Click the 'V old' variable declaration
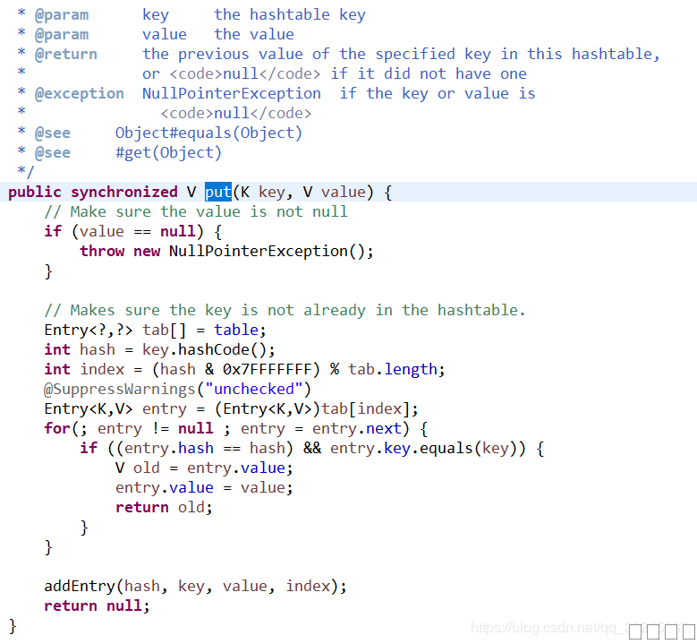 point(137,468)
